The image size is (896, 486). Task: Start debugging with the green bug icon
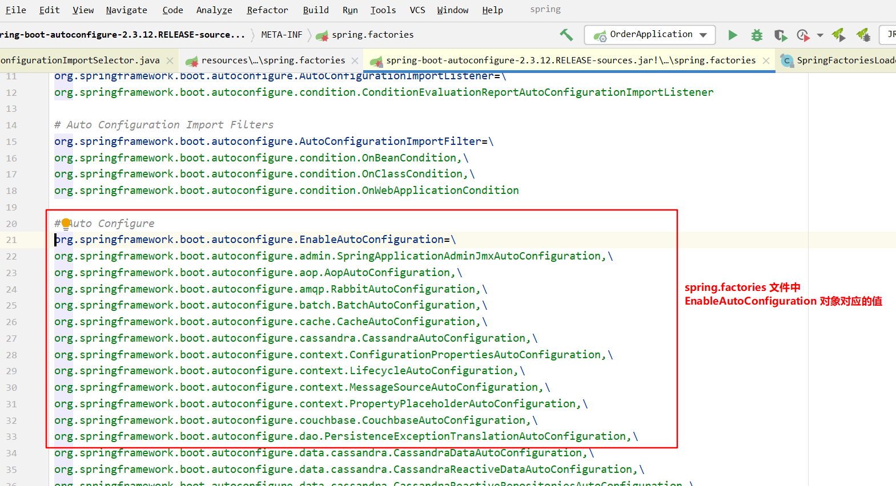757,35
